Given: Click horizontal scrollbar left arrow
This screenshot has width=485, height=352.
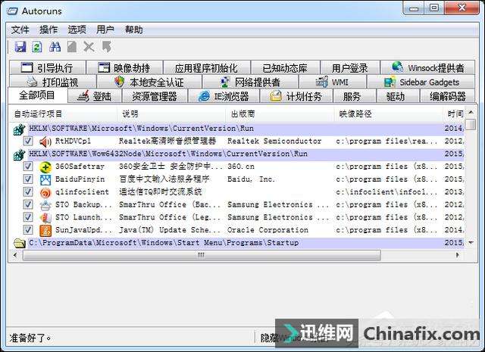Looking at the screenshot, I should [x=15, y=255].
